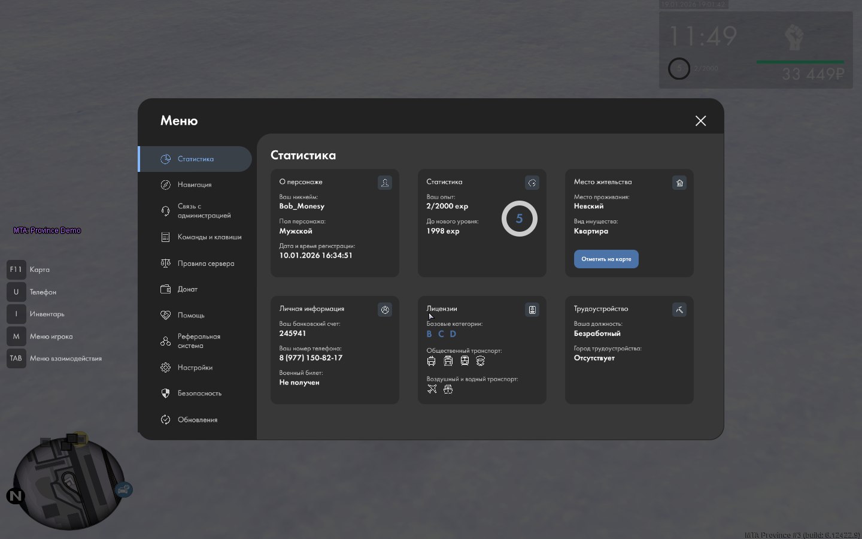Click the green progress bar in the HUD
The width and height of the screenshot is (862, 539).
coord(800,62)
